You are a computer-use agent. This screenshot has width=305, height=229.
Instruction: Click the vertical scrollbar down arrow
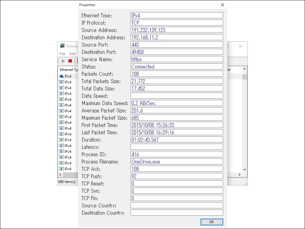244,169
